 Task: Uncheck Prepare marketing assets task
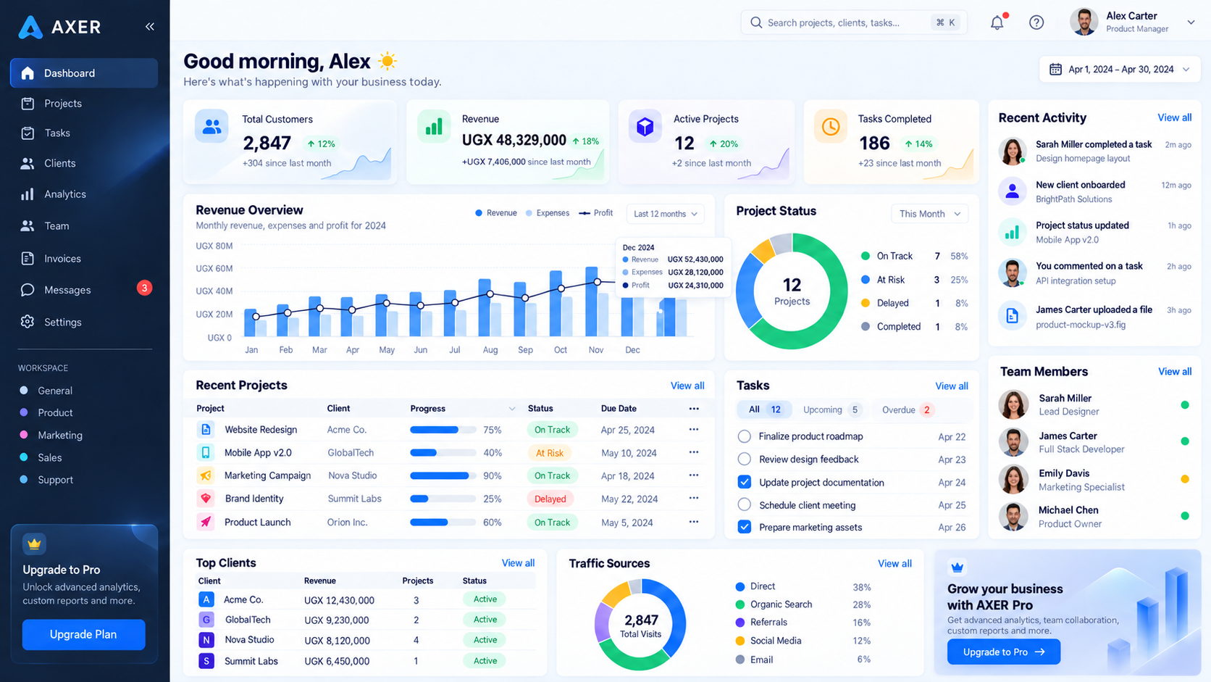click(744, 527)
